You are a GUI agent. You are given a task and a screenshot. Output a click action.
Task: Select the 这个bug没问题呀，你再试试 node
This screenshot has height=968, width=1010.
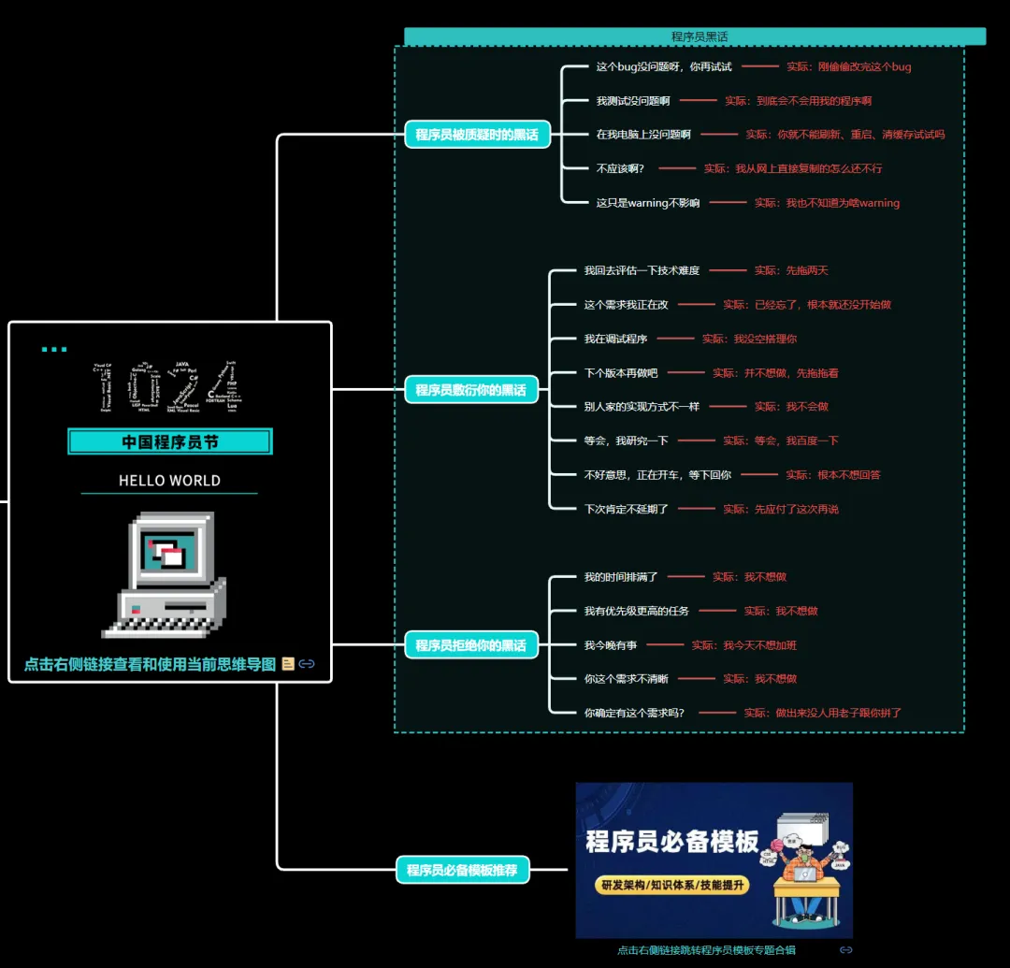(x=663, y=66)
